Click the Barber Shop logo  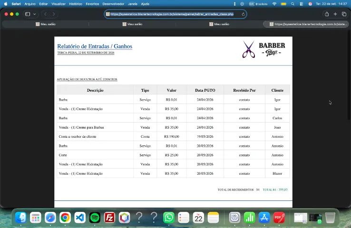pyautogui.click(x=263, y=49)
